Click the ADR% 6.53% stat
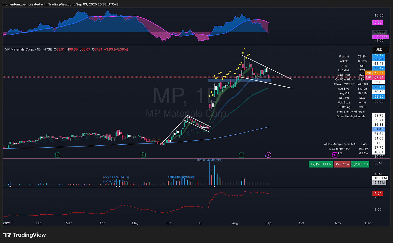This screenshot has width=393, height=243. tap(353, 61)
